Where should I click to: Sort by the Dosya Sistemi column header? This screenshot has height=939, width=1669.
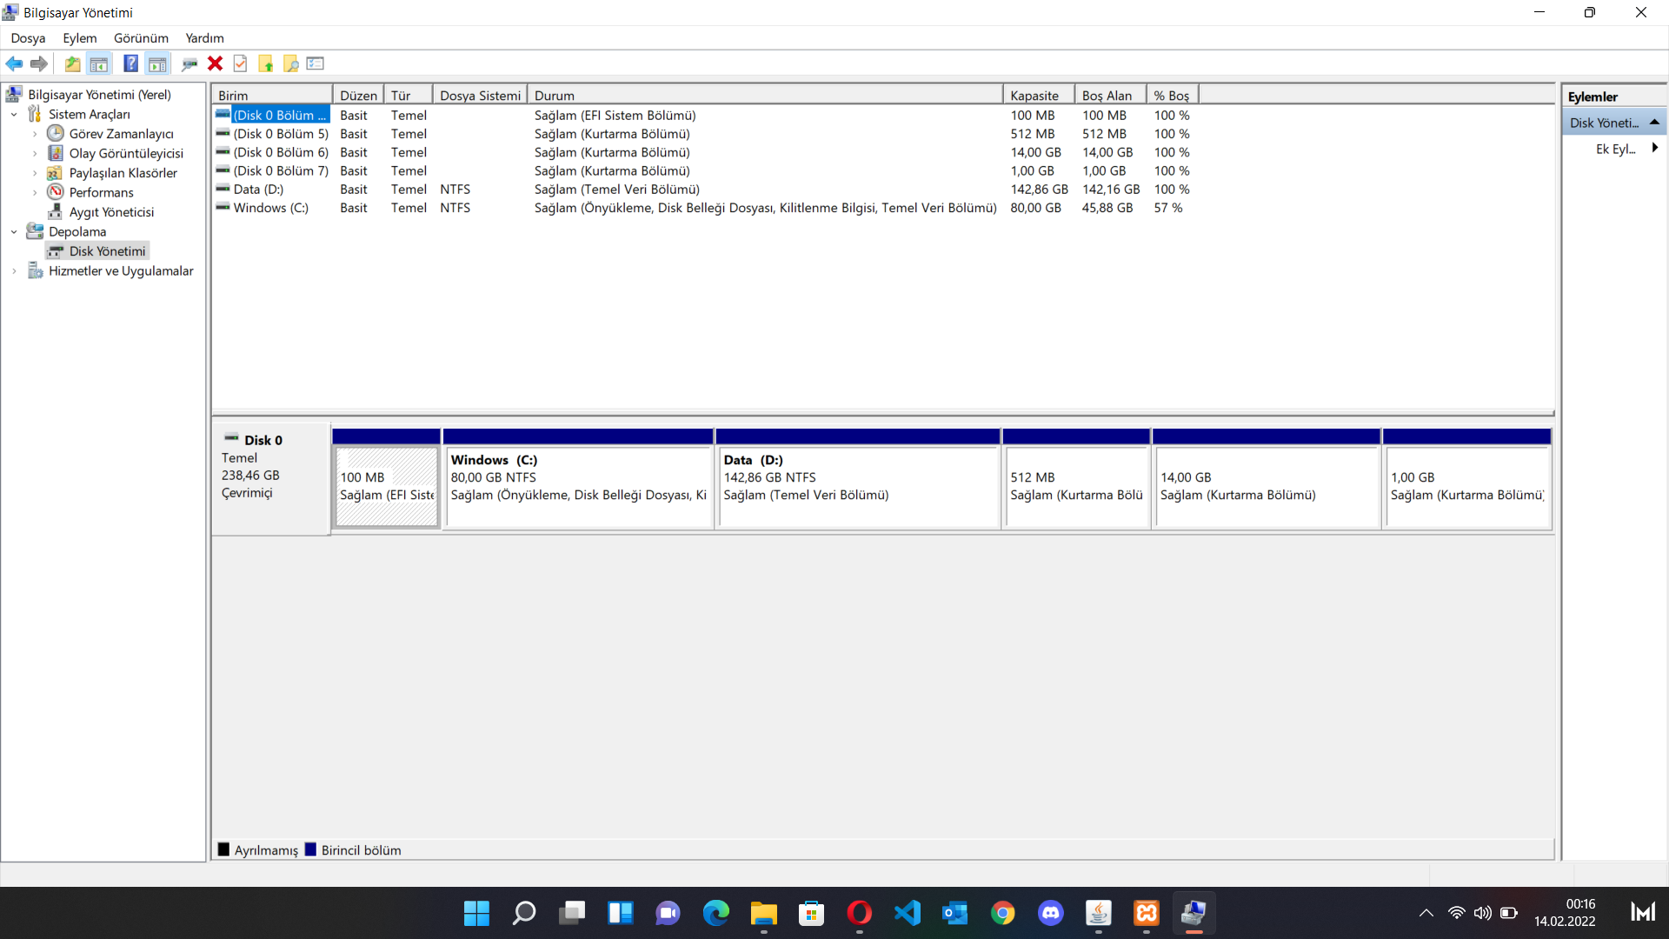pyautogui.click(x=480, y=96)
